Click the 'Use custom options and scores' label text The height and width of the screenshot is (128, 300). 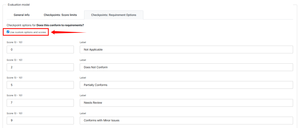coord(28,32)
